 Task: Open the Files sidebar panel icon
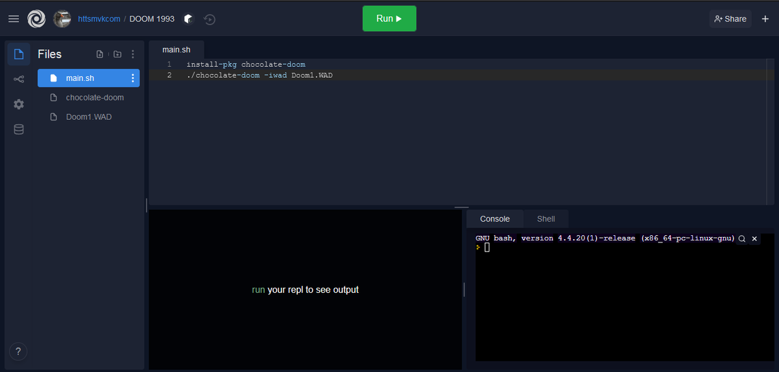pyautogui.click(x=18, y=54)
